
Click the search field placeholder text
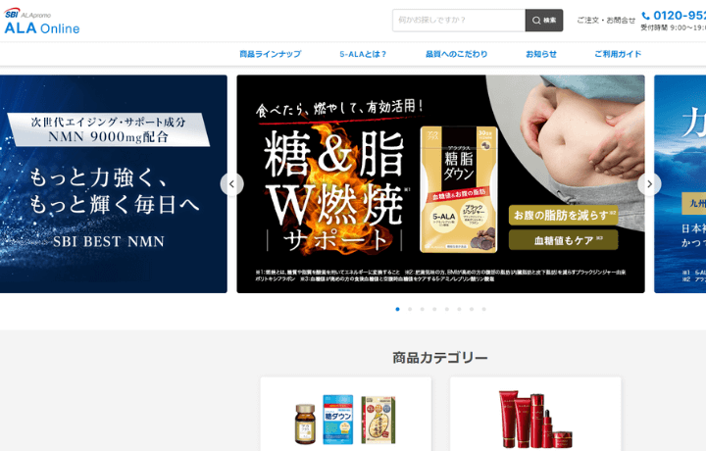431,21
